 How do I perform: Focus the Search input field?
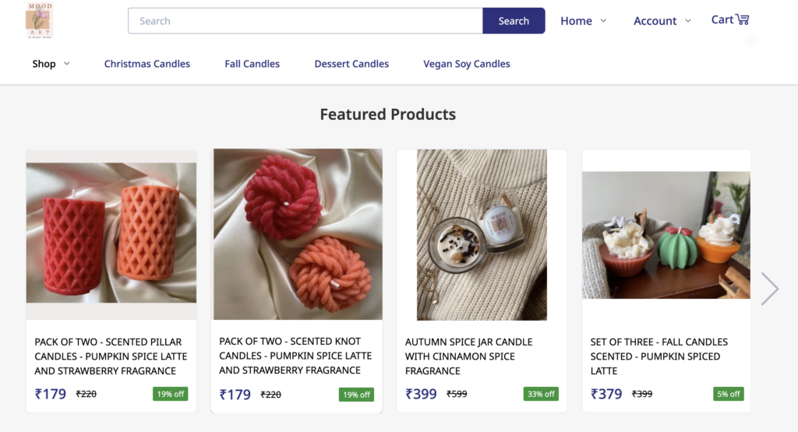pos(305,21)
